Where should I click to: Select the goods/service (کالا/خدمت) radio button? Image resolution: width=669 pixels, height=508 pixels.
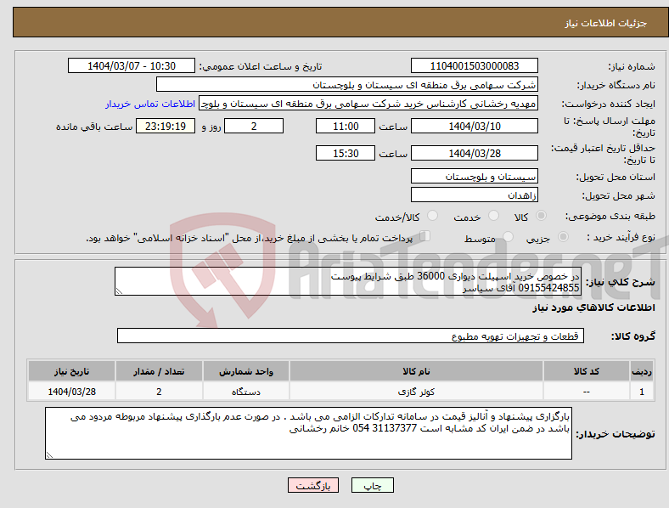432,216
